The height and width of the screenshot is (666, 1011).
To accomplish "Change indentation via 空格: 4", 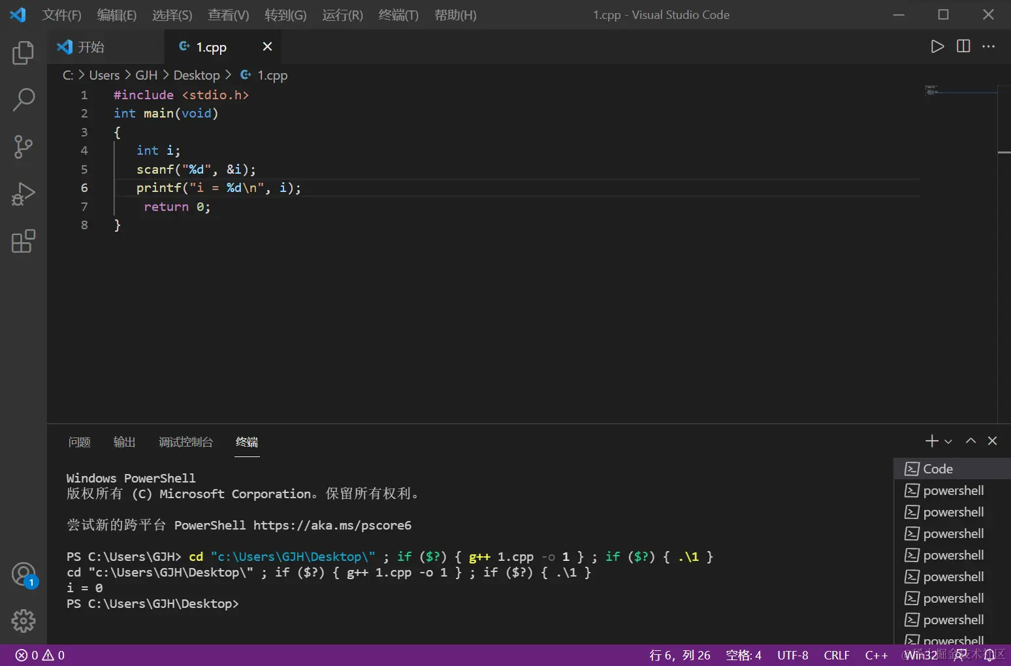I will (x=744, y=655).
